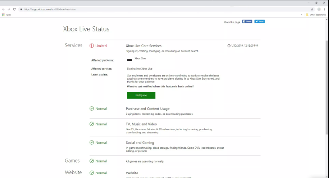Viewport: 329px width, 178px height.
Task: Click Normal checkmark in Games row
Action: 92,161
